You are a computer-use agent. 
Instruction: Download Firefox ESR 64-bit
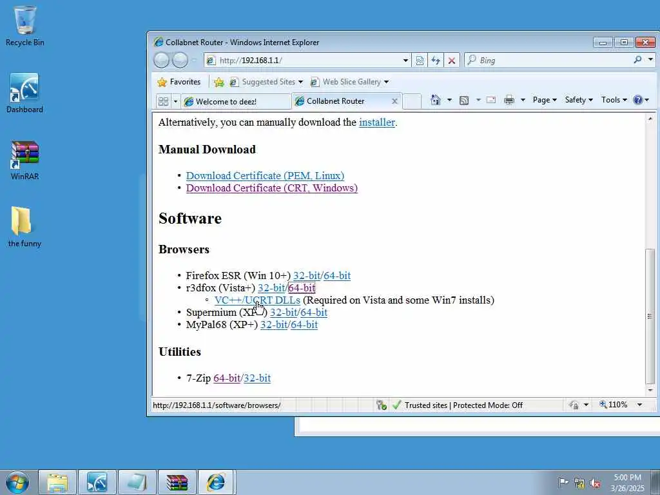tap(337, 275)
